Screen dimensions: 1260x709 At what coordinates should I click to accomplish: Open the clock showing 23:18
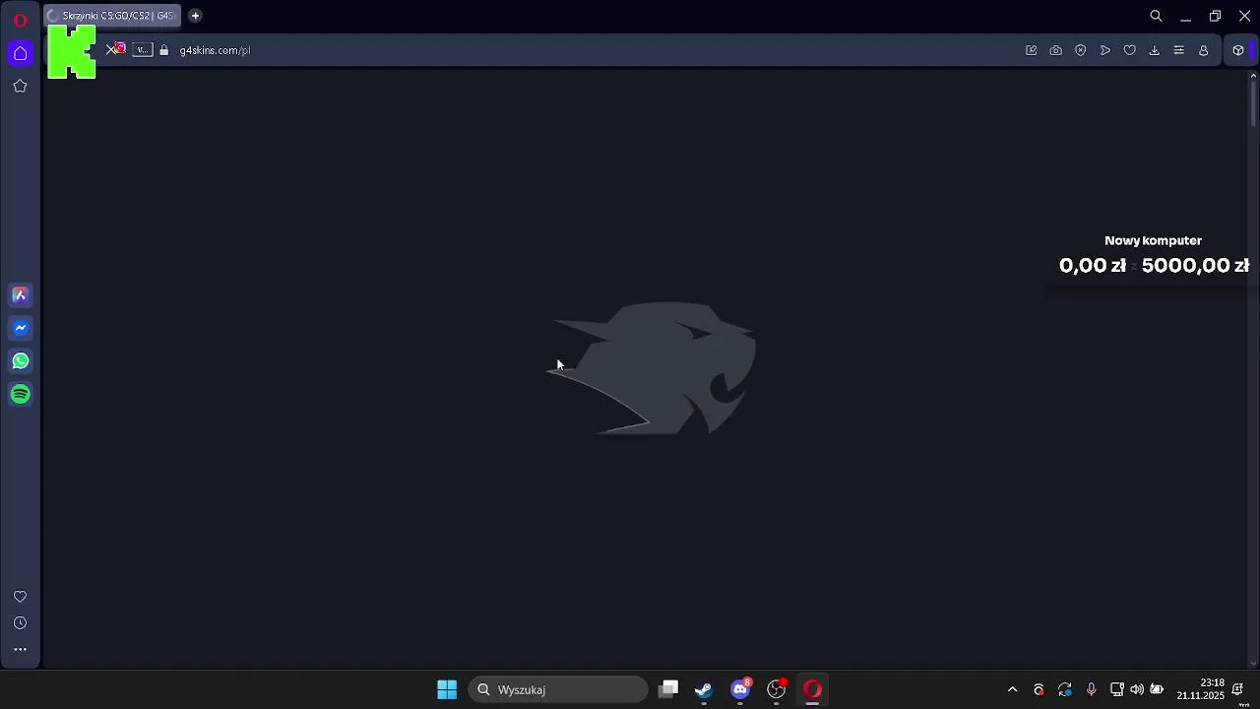point(1201,689)
